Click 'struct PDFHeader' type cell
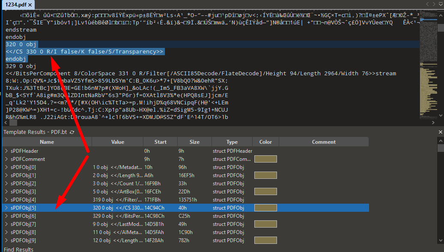This screenshot has width=444, height=252. [232, 151]
